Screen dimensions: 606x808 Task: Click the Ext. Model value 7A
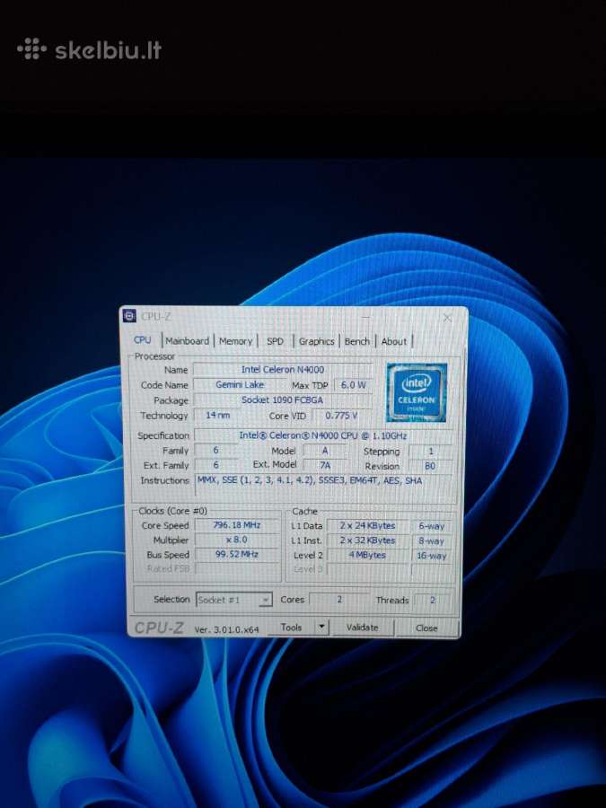325,465
